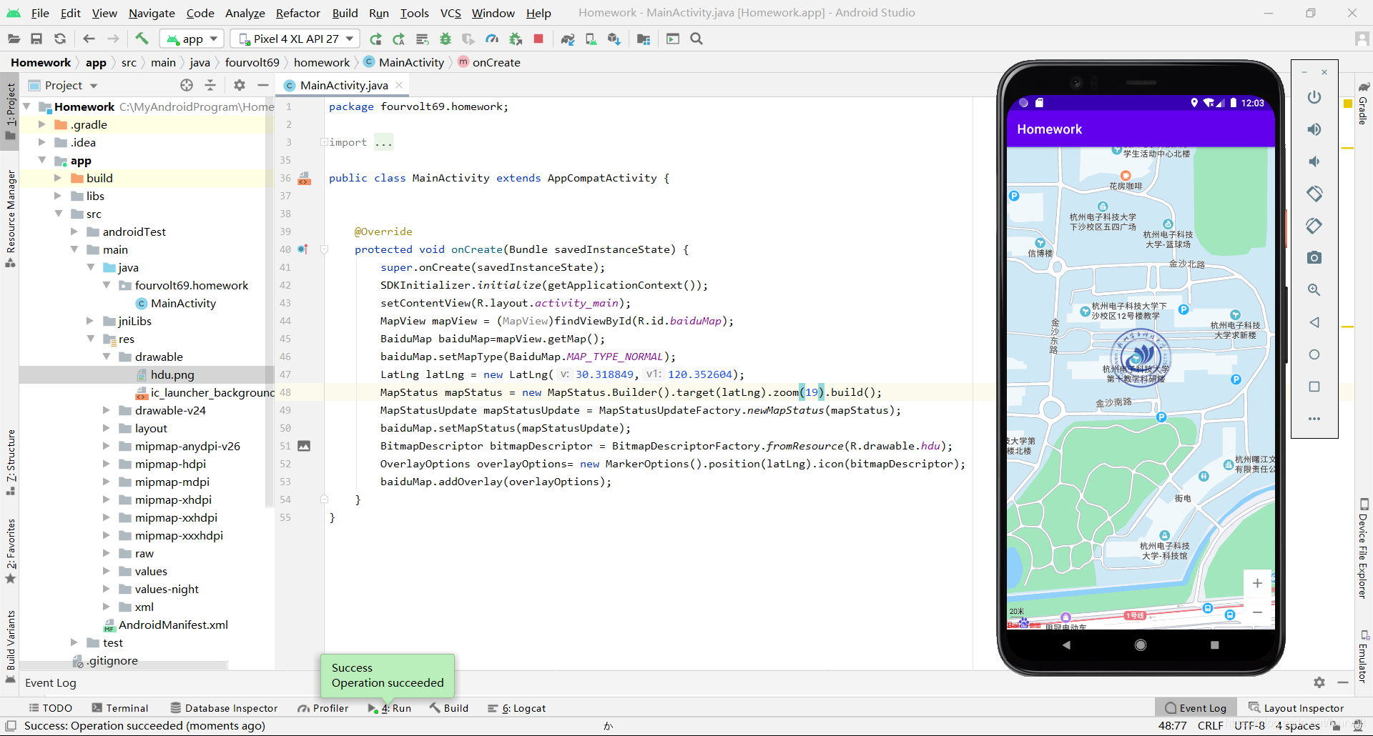The height and width of the screenshot is (736, 1373).
Task: Expand the build folder
Action: click(x=58, y=178)
